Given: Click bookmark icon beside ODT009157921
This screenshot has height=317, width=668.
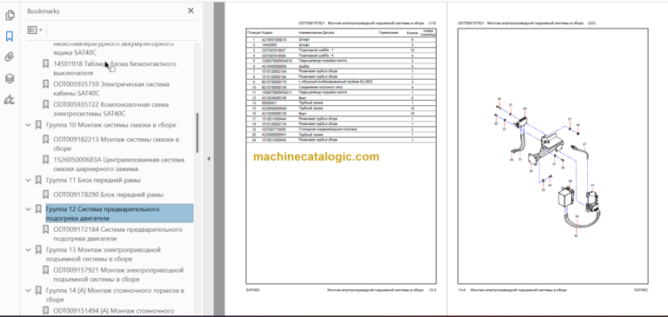Looking at the screenshot, I should click(45, 270).
